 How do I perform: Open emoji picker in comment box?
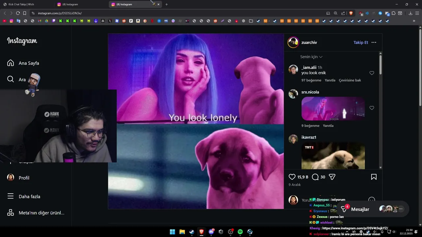point(372,200)
